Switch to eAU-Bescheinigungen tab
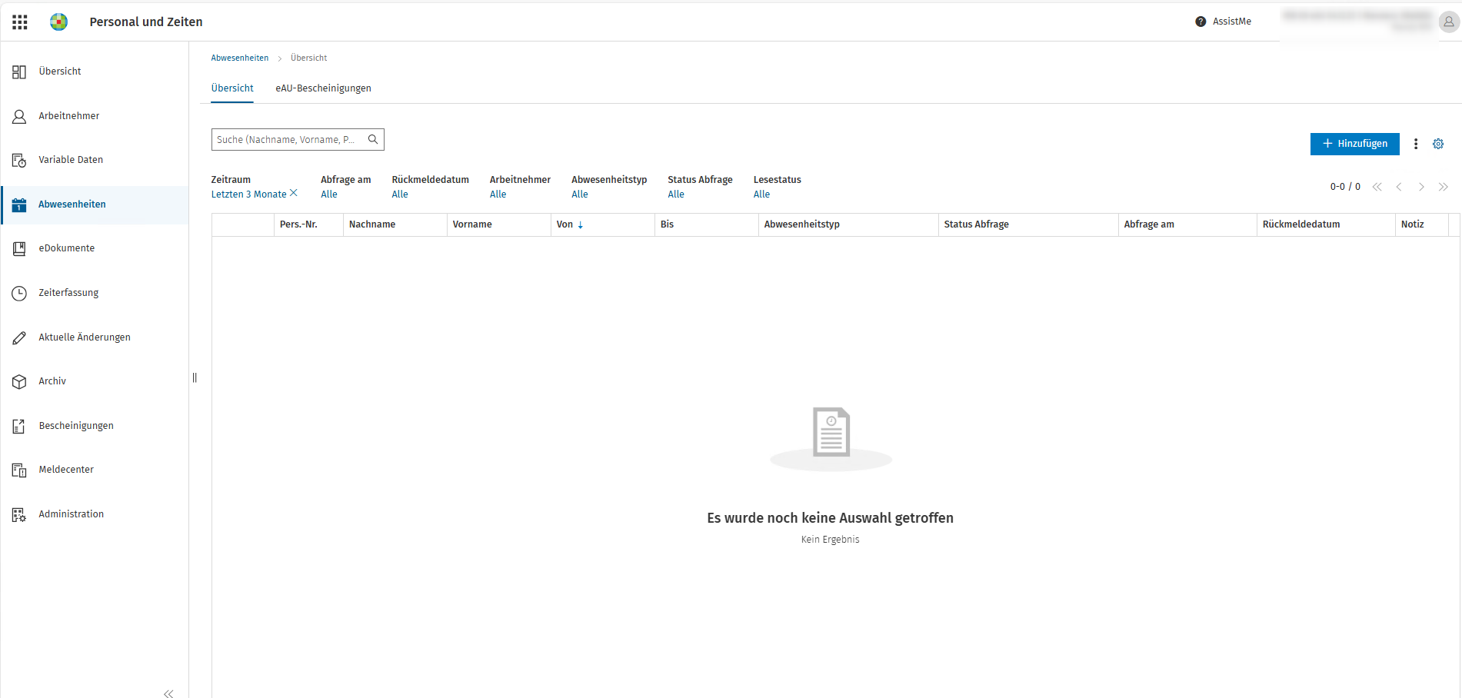The width and height of the screenshot is (1462, 698). point(323,88)
